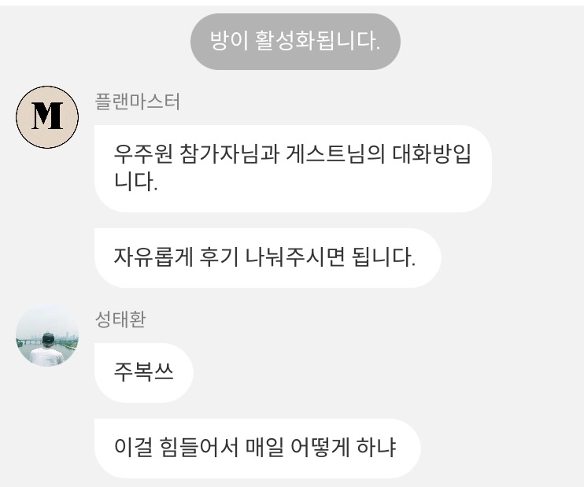
Task: Click the word 어떻게 in last bubble
Action: click(320, 448)
